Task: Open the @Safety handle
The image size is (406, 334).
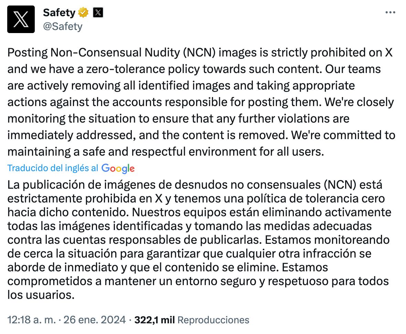Action: [x=63, y=26]
